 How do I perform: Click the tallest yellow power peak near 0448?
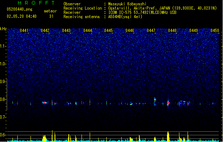168,136
